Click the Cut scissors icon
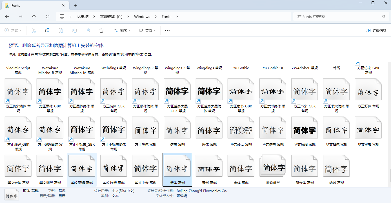This screenshot has width=391, height=203. tap(34, 30)
